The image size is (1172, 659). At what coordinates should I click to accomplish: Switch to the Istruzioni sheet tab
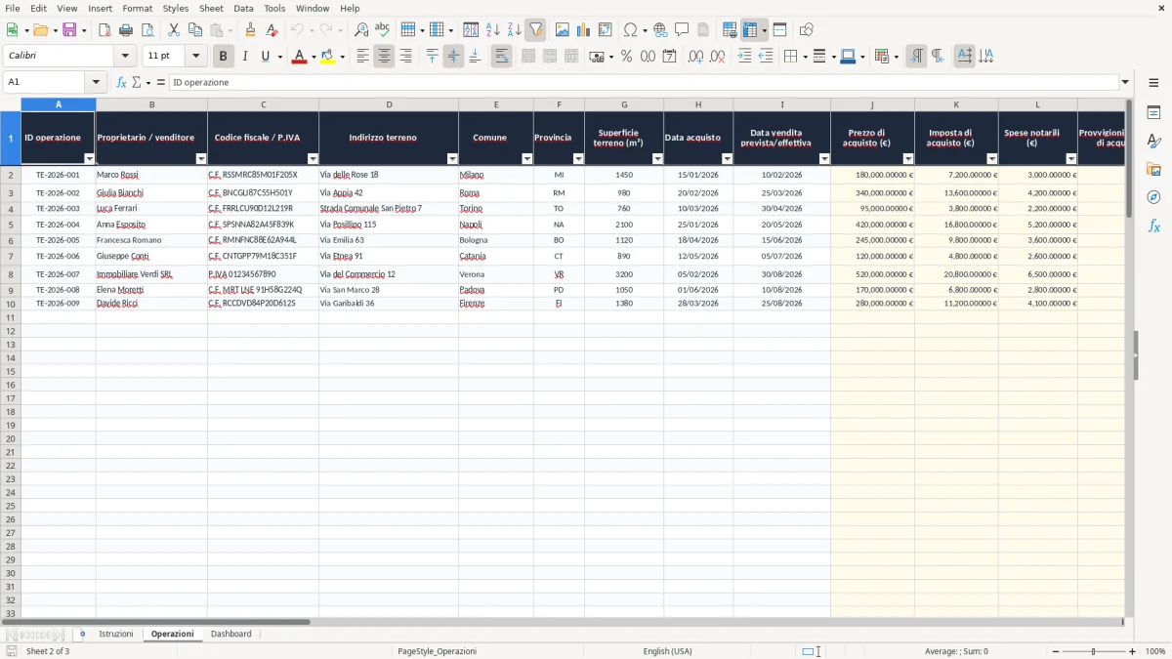click(x=116, y=635)
